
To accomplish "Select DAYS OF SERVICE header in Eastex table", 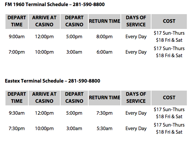I will tap(136, 98).
